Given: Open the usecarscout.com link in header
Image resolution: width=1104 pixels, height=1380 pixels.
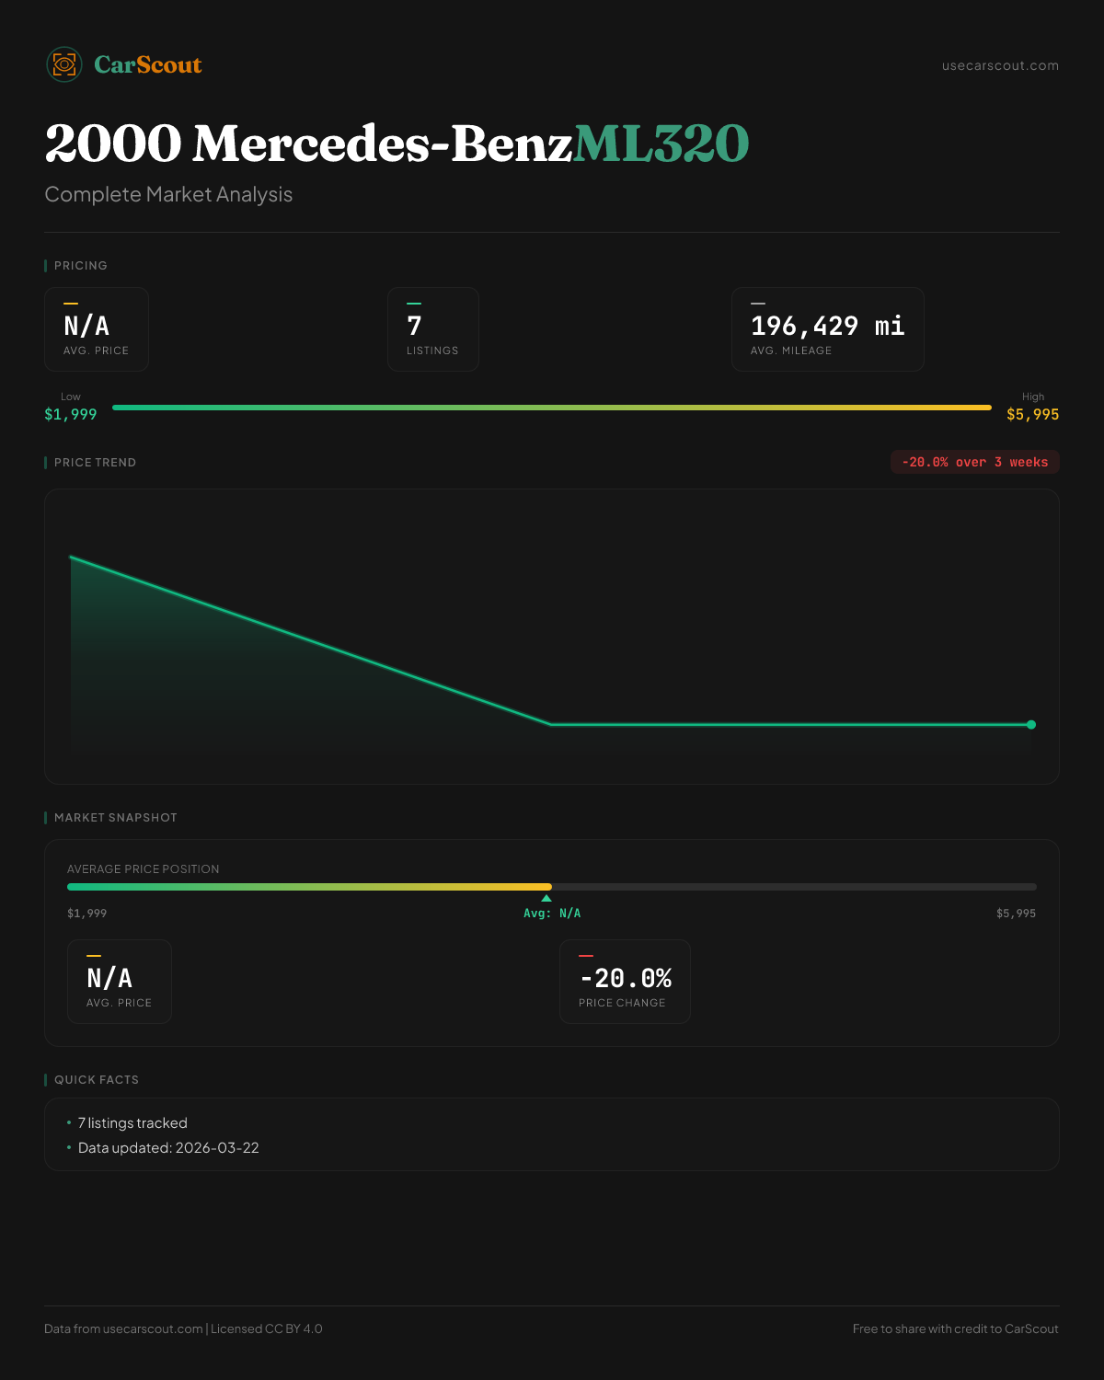Looking at the screenshot, I should coord(1000,65).
